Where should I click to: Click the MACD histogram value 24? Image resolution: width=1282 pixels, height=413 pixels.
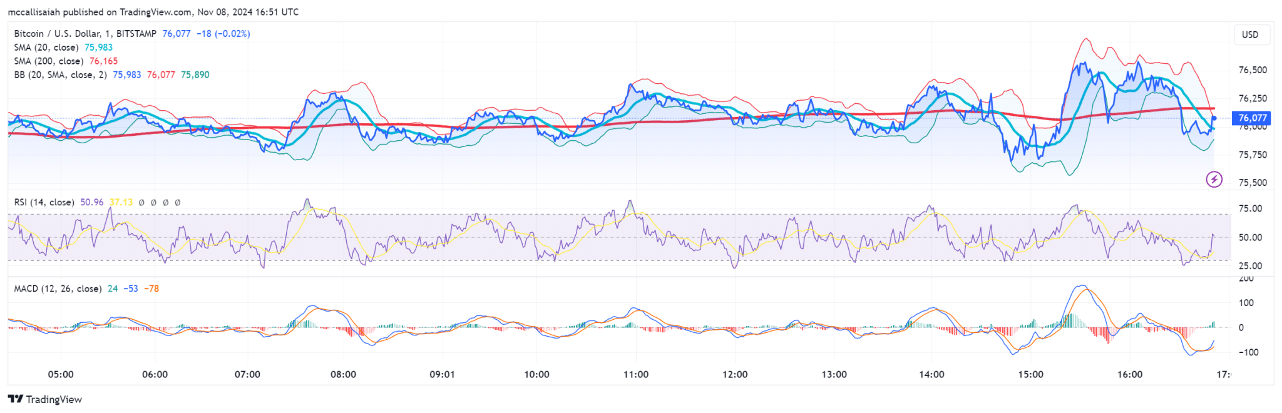[113, 288]
